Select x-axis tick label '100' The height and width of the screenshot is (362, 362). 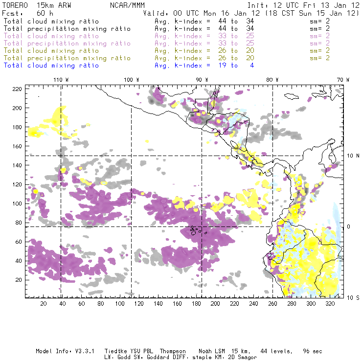pos(120,304)
